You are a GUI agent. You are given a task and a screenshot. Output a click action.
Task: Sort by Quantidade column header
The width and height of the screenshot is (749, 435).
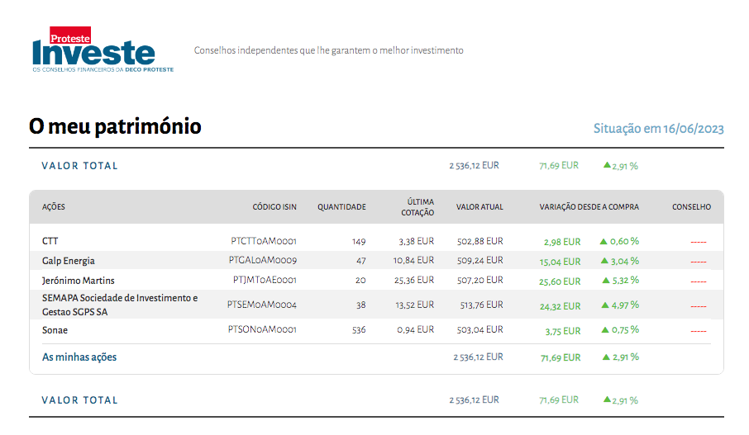[341, 207]
